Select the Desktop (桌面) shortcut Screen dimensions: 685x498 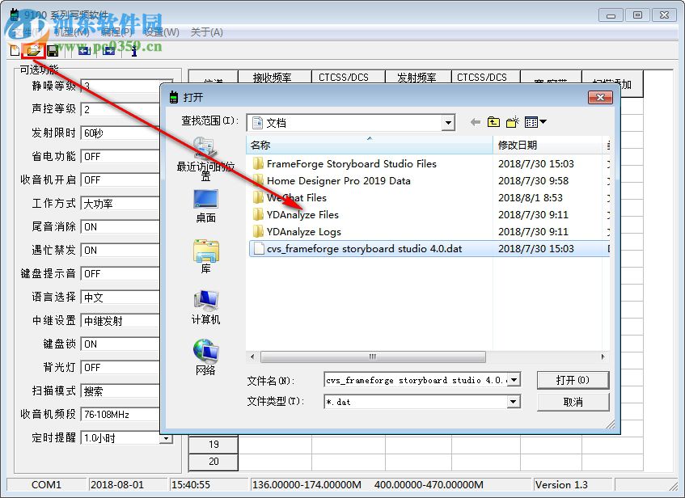click(x=205, y=206)
